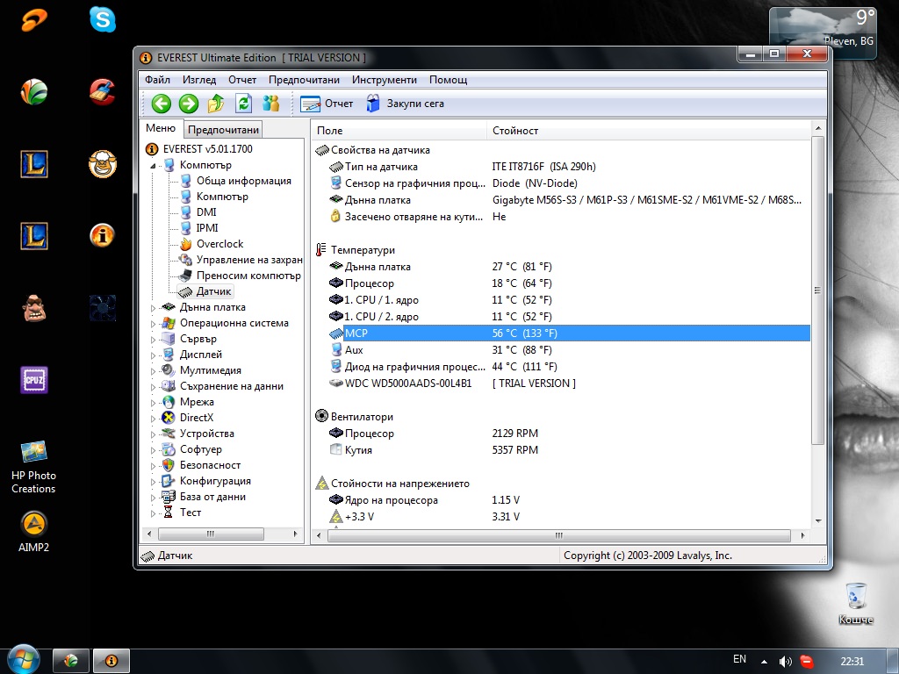The width and height of the screenshot is (899, 674).
Task: Open the Изглед menu
Action: point(199,80)
